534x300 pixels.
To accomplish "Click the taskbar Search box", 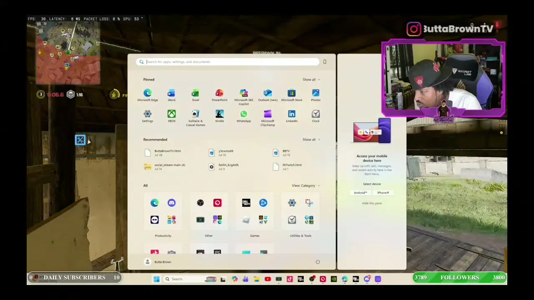I will click(190, 279).
